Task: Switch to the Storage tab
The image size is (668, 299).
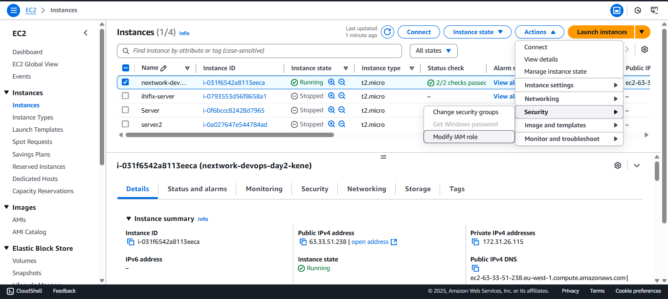Action: (418, 189)
